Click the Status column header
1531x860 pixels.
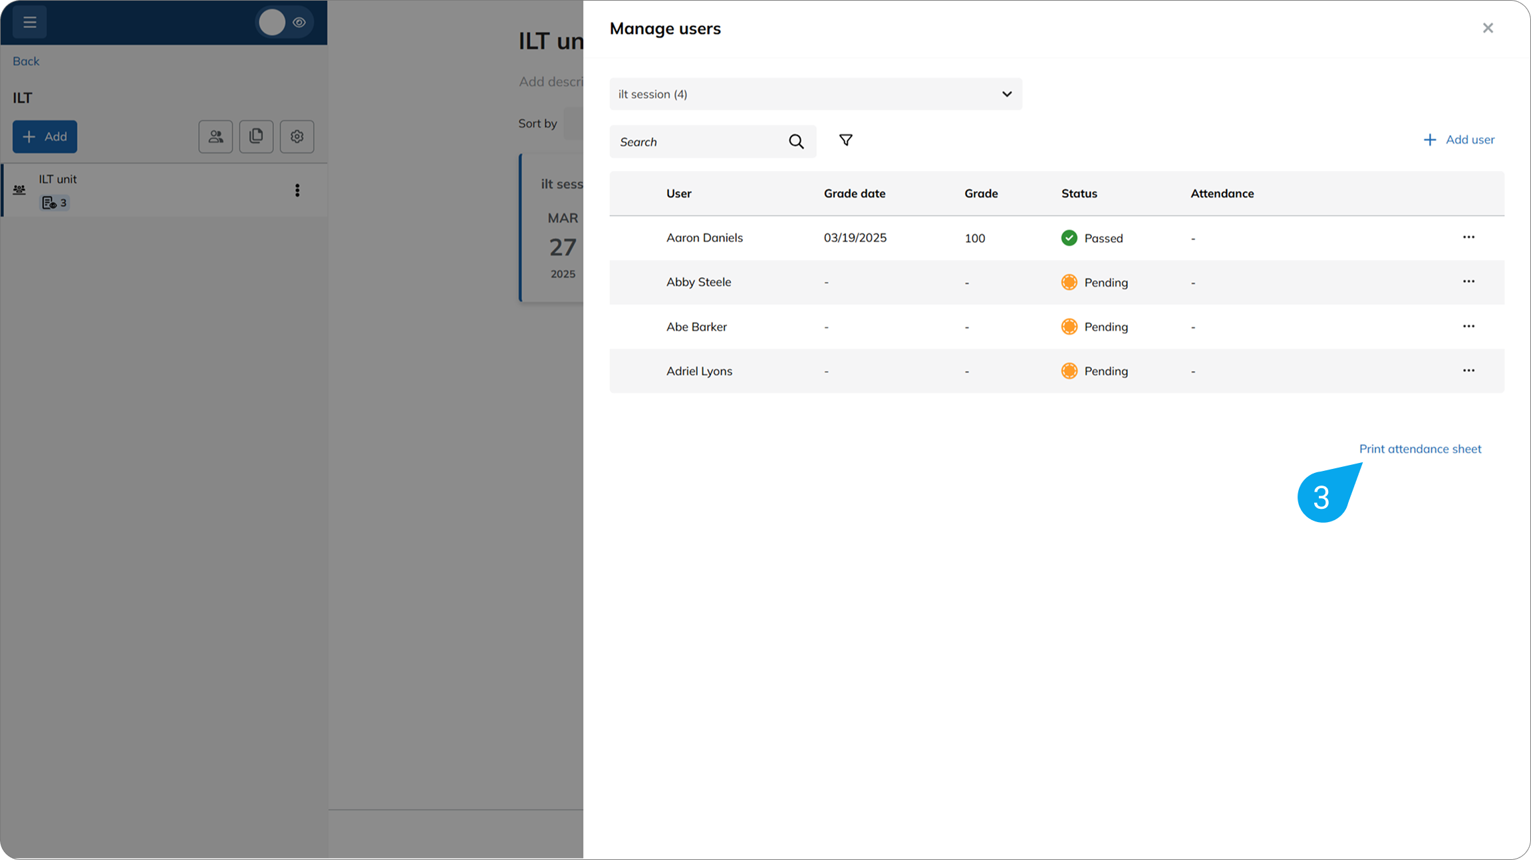click(x=1079, y=194)
